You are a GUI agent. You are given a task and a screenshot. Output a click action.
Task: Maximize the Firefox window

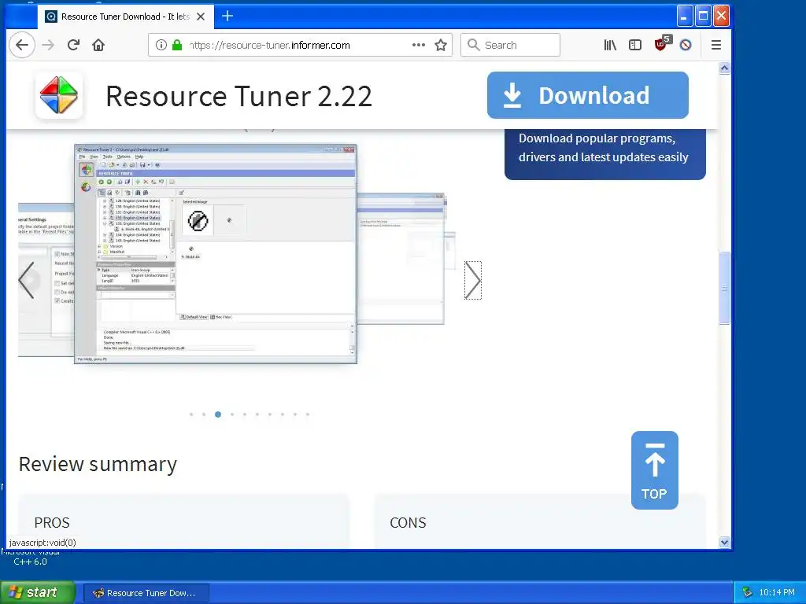703,17
